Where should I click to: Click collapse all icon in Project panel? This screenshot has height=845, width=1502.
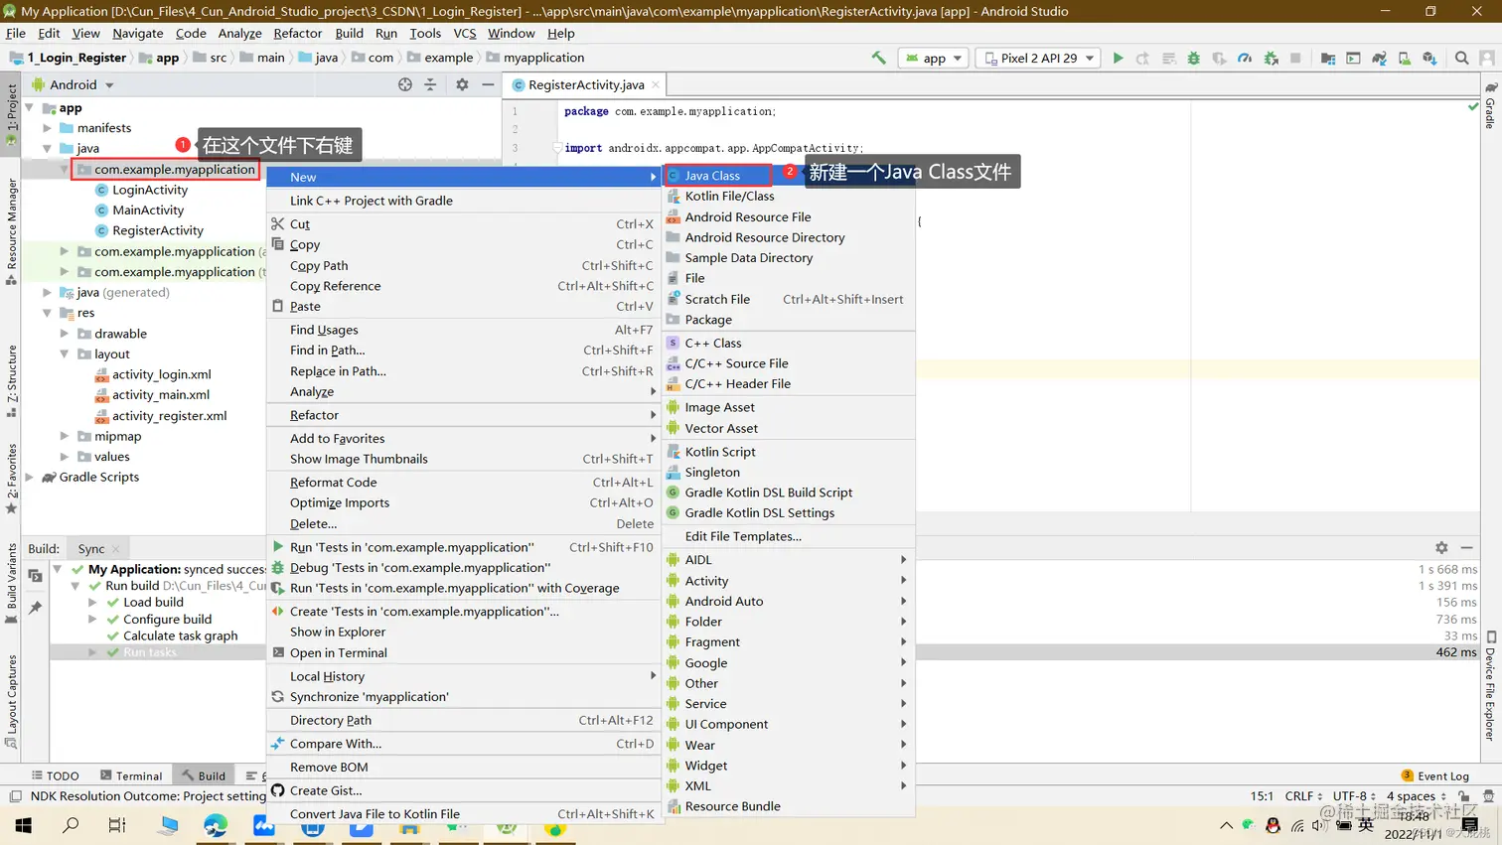430,84
